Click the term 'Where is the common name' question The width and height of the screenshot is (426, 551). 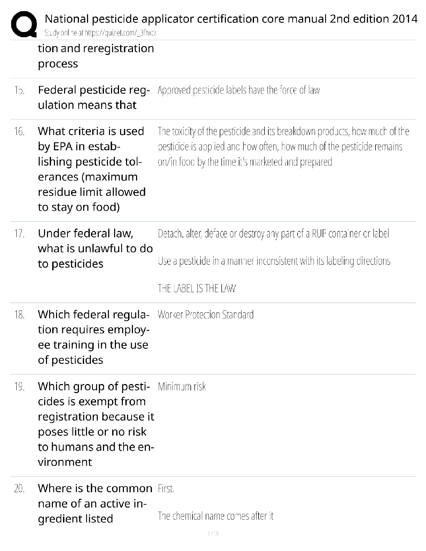95,503
